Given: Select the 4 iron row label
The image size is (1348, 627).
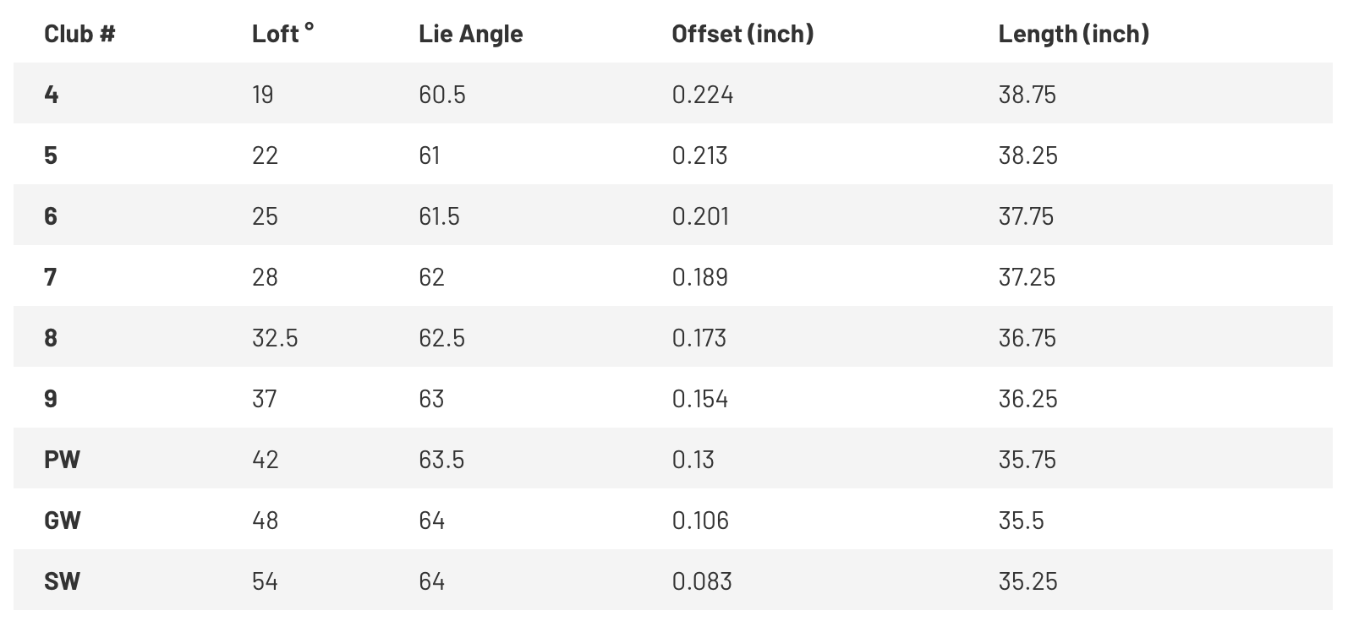Looking at the screenshot, I should [x=51, y=95].
